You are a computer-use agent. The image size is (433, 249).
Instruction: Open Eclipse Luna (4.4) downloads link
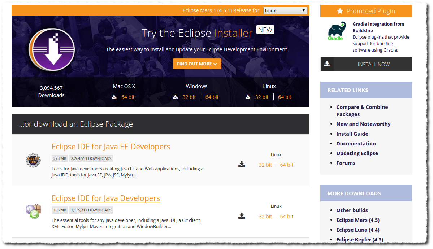click(x=358, y=230)
